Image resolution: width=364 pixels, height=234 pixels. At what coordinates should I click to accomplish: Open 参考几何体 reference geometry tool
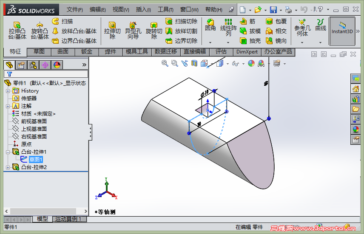click(x=302, y=28)
